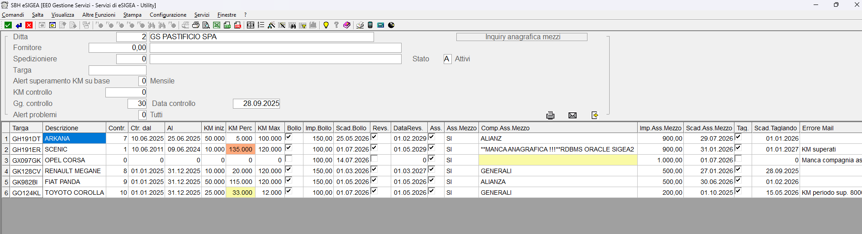Viewport: 862px width, 234px height.
Task: Toggle Revs. checkbox in ARKANA row
Action: (374, 137)
